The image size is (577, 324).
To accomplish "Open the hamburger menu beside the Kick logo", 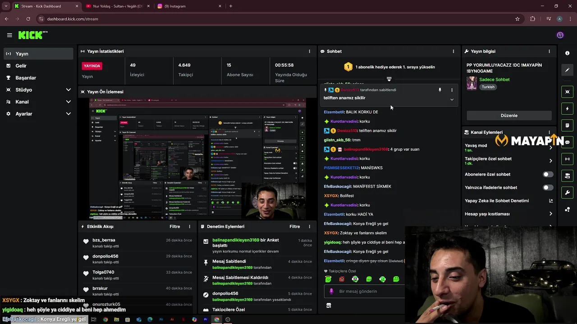I will coord(9,35).
